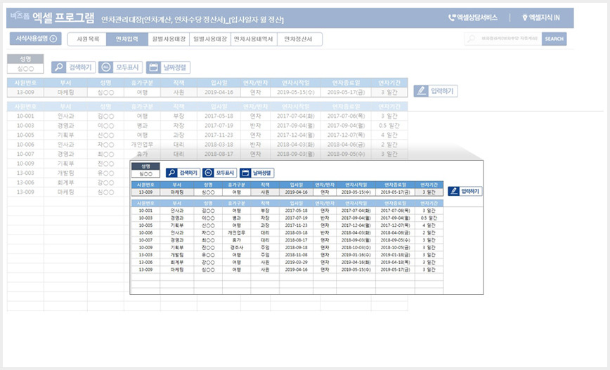This screenshot has height=370, width=610.
Task: Click the magnifier icon inside the top search box
Action: tap(472, 39)
